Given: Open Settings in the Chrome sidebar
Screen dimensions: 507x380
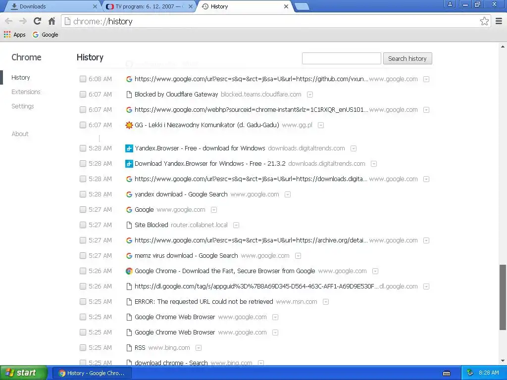Looking at the screenshot, I should coord(23,106).
